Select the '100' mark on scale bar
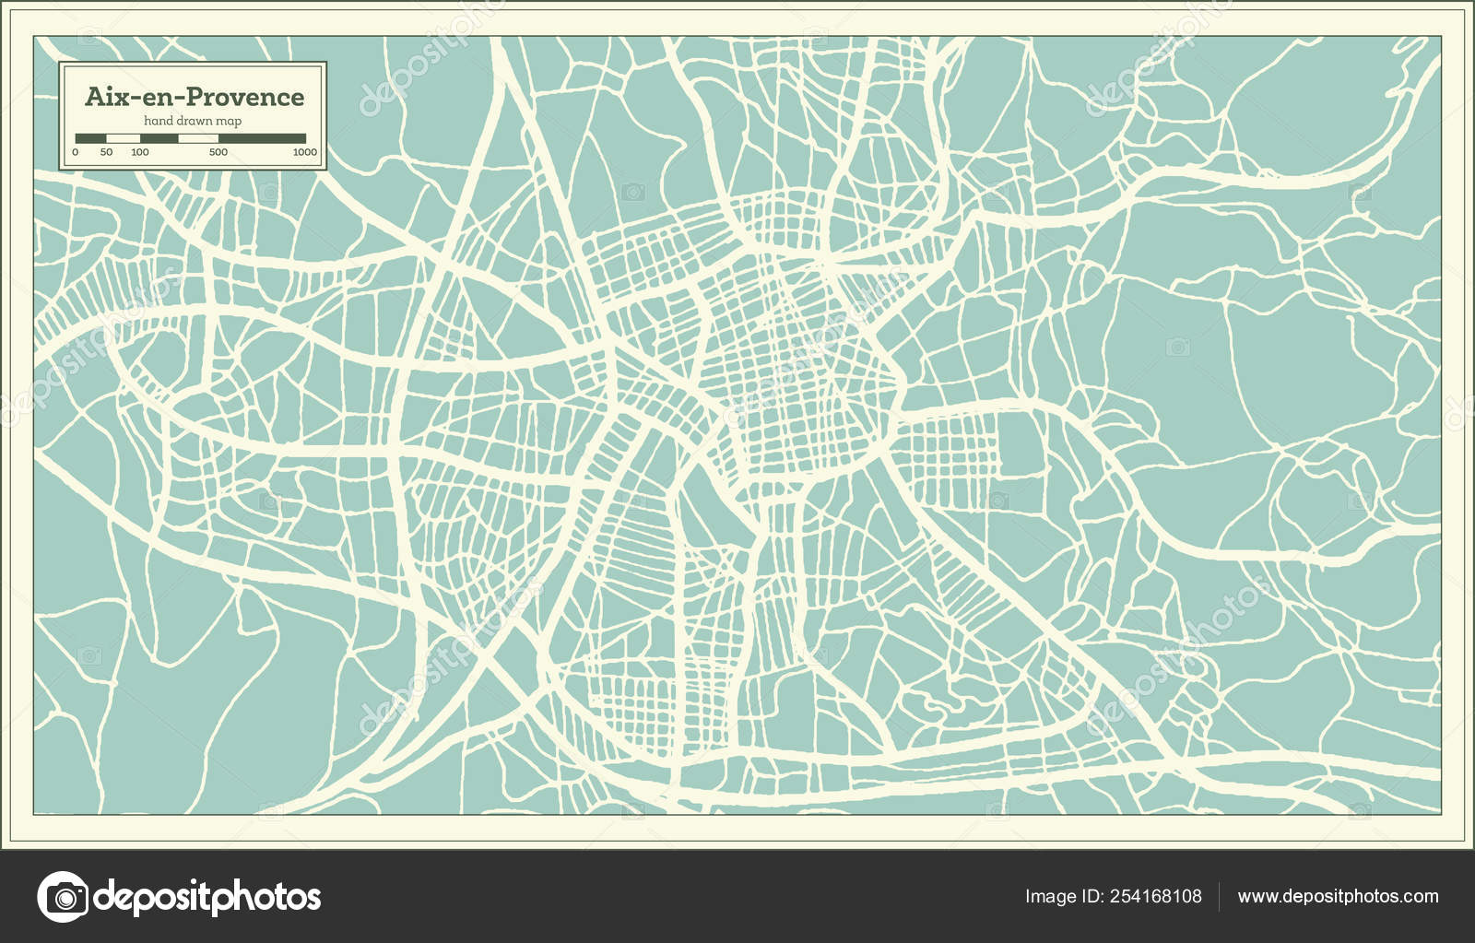The width and height of the screenshot is (1475, 943). [140, 151]
